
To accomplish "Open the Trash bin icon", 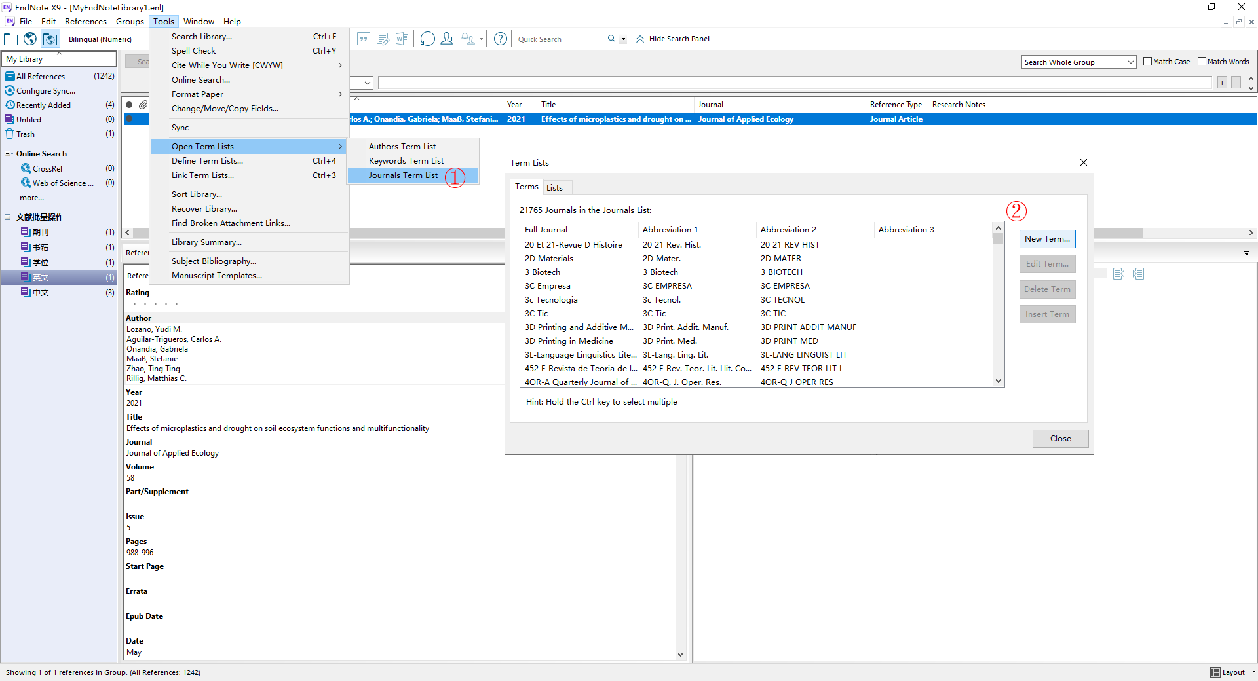I will tap(10, 134).
